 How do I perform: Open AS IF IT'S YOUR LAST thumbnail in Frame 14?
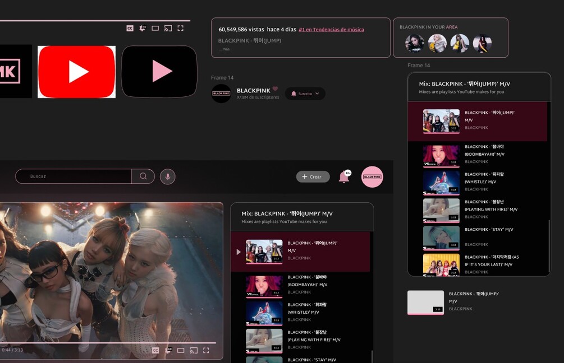click(x=441, y=265)
